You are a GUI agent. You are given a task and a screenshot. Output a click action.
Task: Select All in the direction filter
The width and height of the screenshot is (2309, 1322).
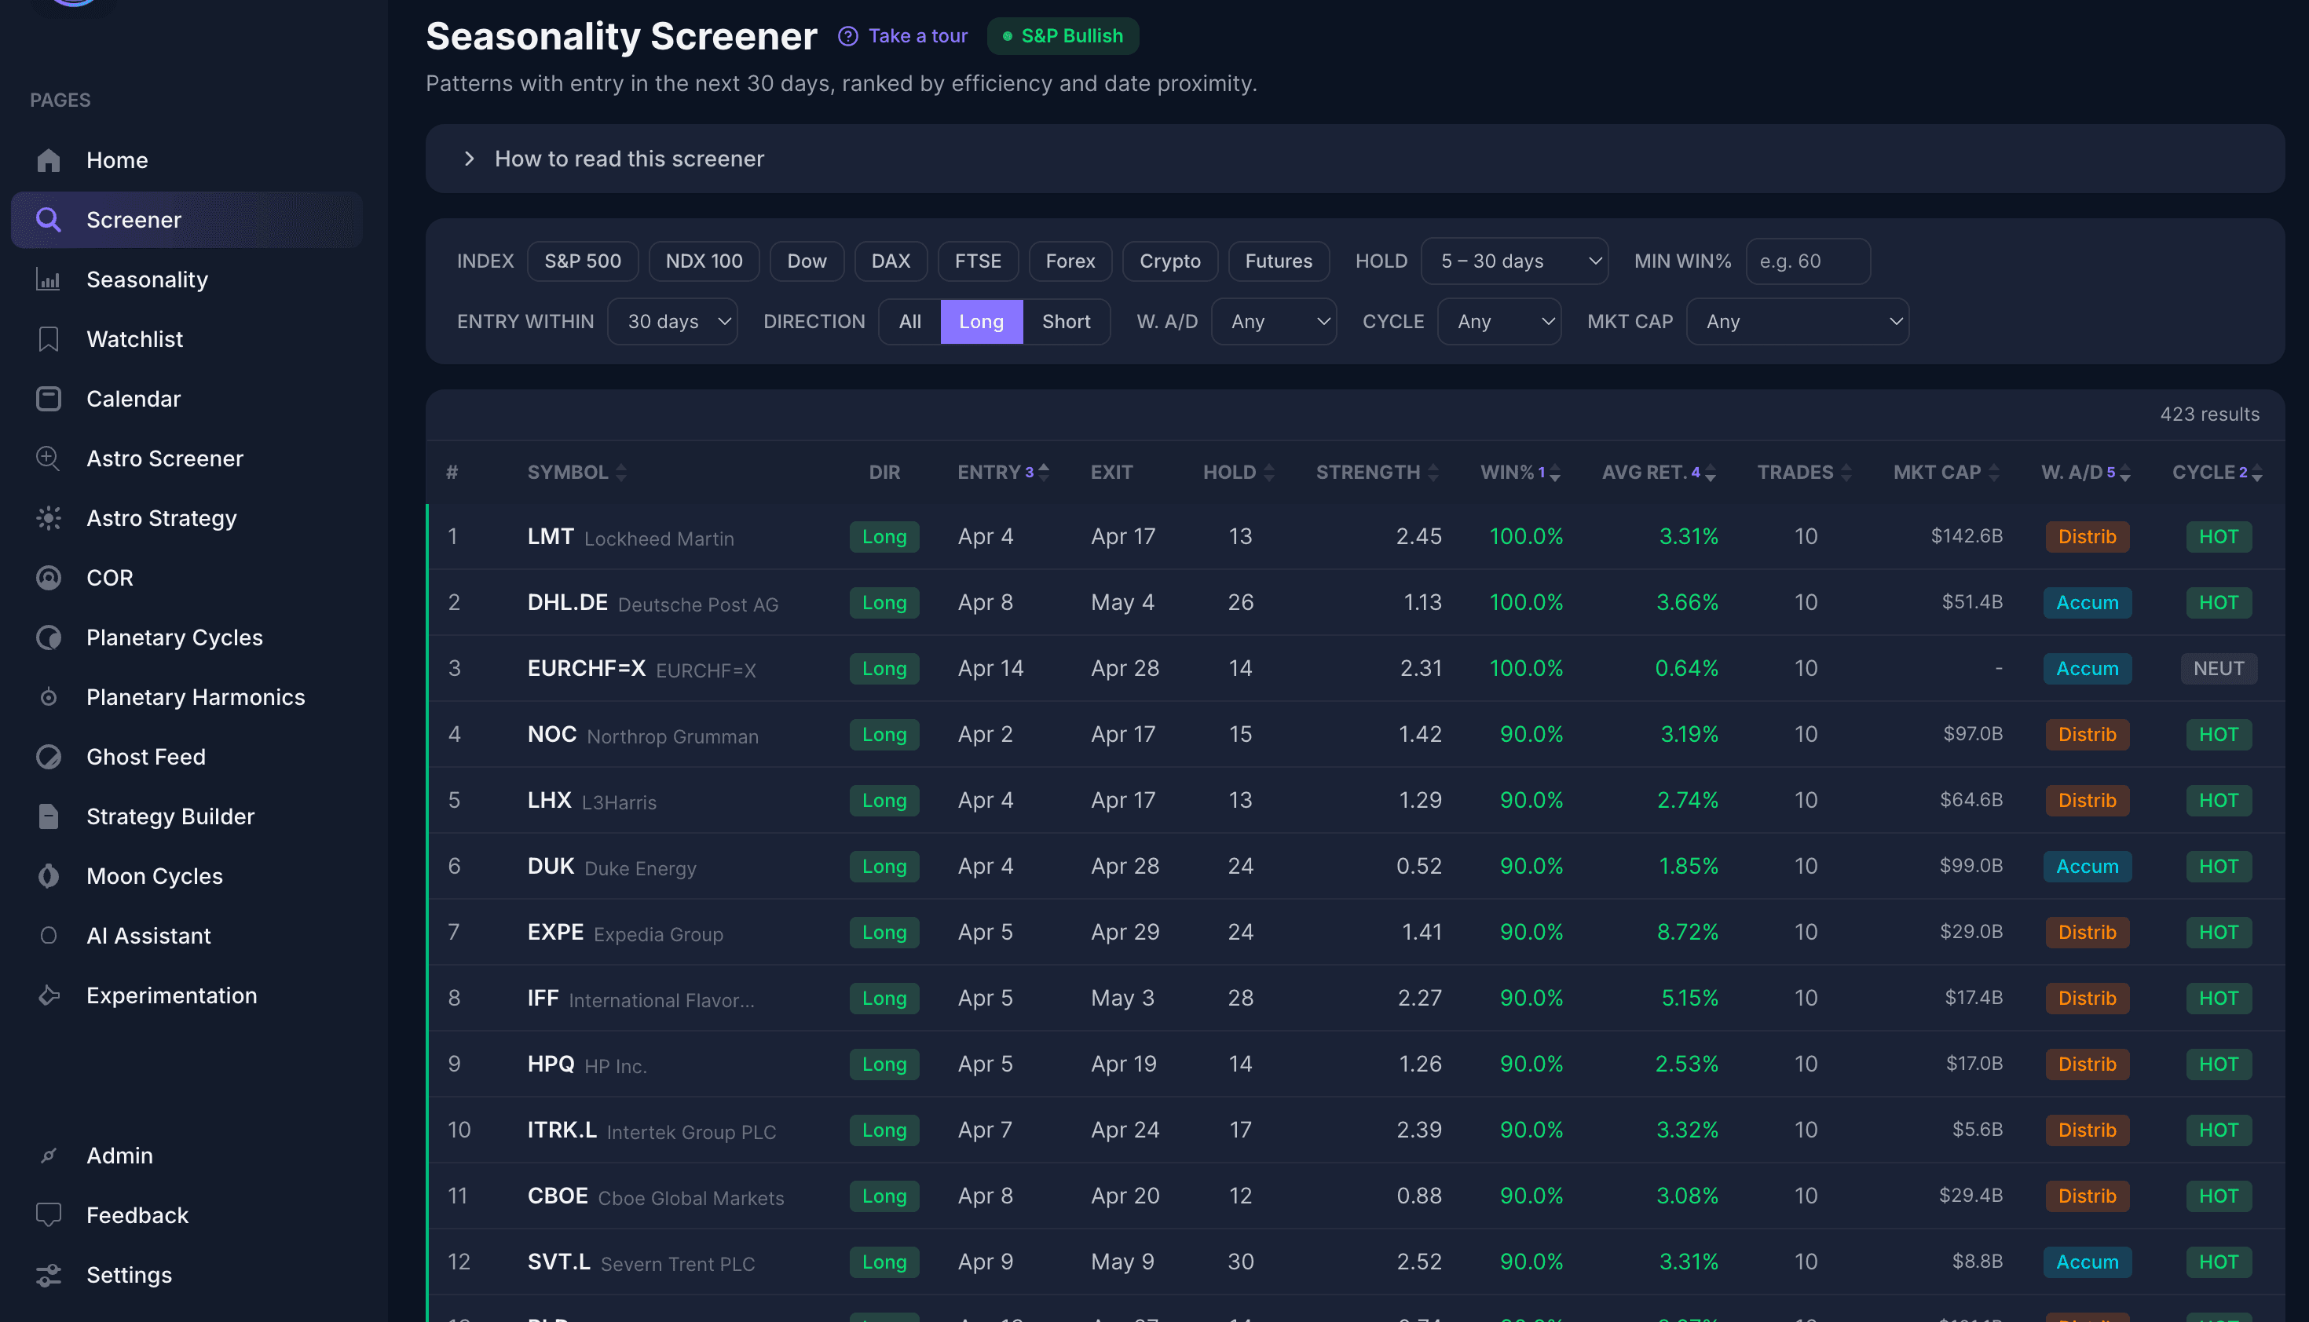point(909,321)
